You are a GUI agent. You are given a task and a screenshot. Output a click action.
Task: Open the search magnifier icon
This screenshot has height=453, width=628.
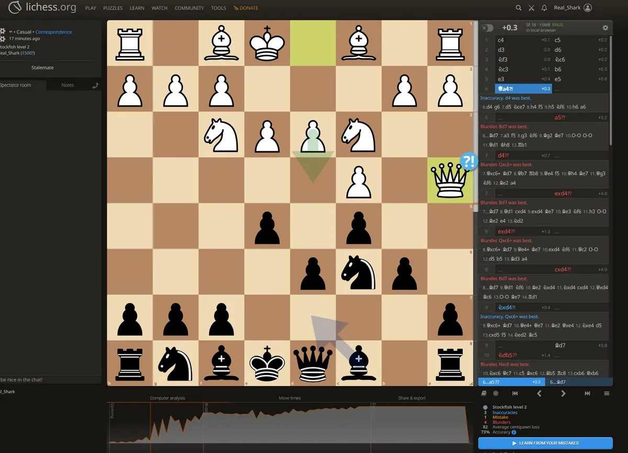[x=518, y=8]
